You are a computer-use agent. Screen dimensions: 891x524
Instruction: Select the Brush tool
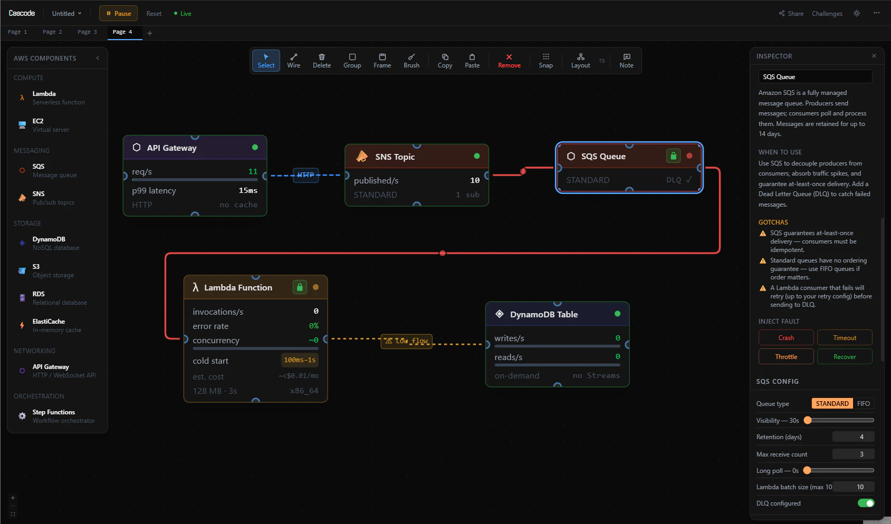411,60
